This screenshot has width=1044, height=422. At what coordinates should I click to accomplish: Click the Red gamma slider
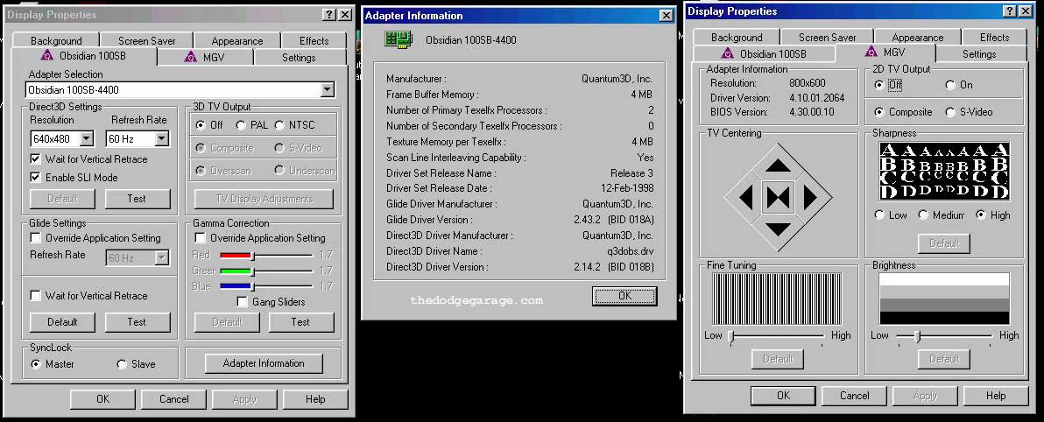(252, 255)
